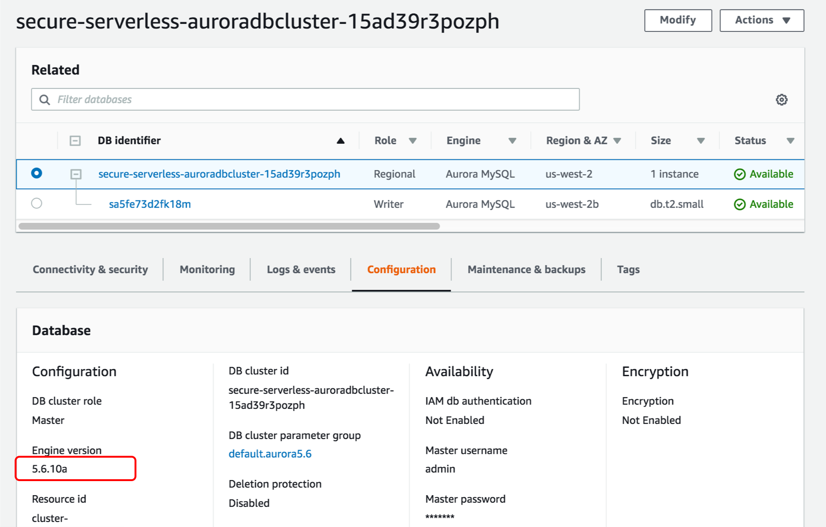The height and width of the screenshot is (527, 826).
Task: Click the Modify button
Action: [x=678, y=20]
